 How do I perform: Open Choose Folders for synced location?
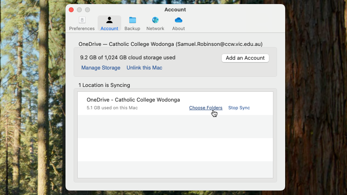click(x=205, y=108)
